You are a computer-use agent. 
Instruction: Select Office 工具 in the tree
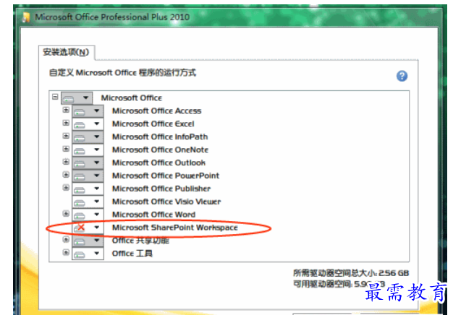click(x=132, y=254)
